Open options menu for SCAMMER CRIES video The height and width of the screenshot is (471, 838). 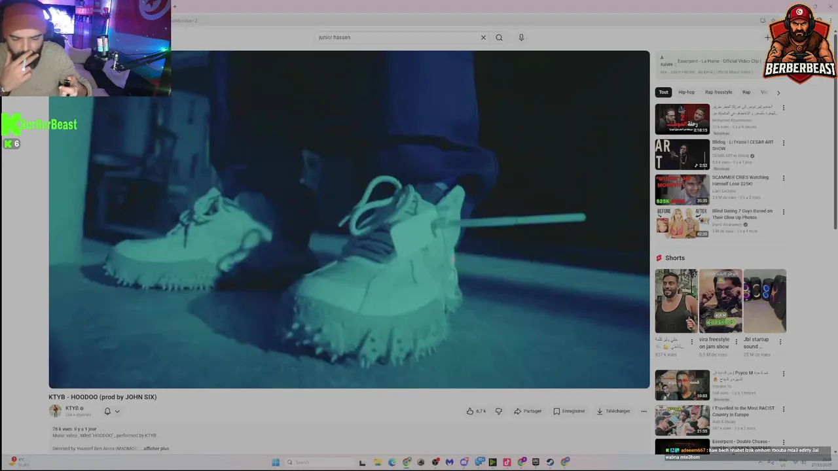pyautogui.click(x=784, y=178)
